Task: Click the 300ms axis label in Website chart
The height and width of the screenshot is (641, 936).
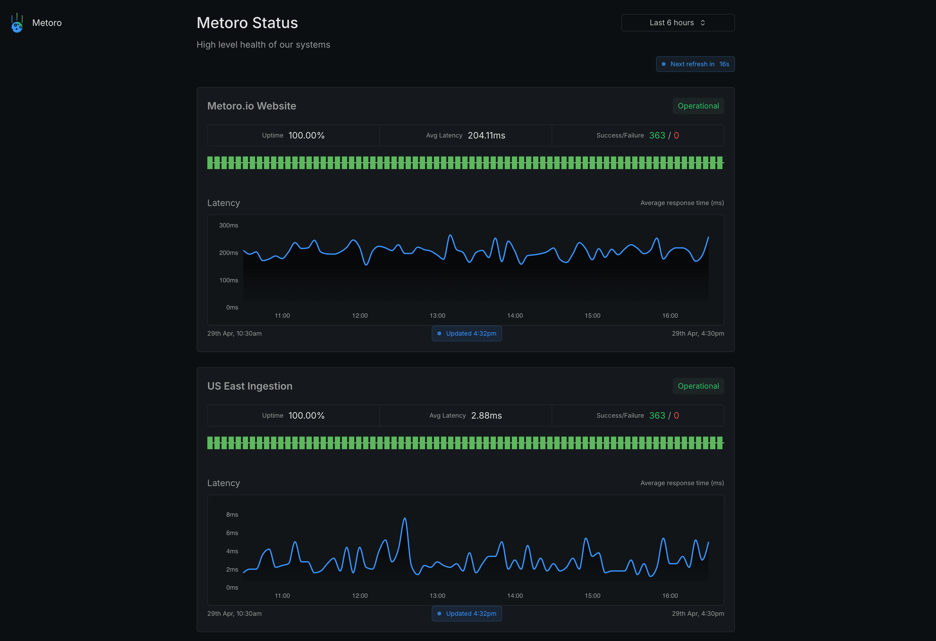Action: (228, 225)
